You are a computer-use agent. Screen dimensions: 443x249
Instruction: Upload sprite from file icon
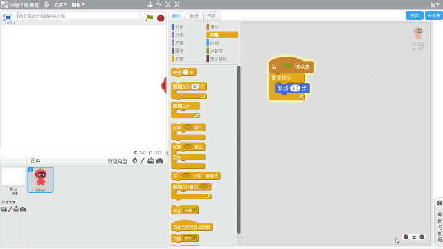click(x=151, y=160)
